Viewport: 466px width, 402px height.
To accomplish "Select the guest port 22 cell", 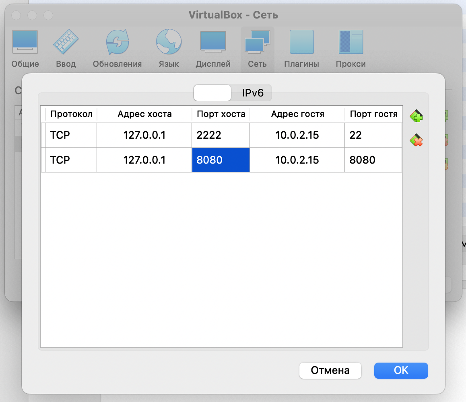I will [x=373, y=135].
